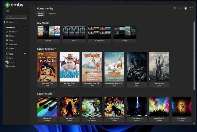This screenshot has height=132, width=197.
Task: Go to Home in the sidebar
Action: (11, 22)
